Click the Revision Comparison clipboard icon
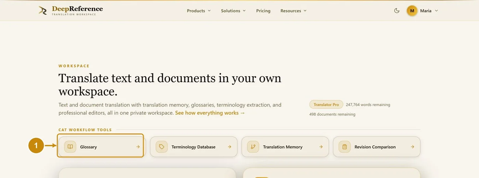 [345, 147]
